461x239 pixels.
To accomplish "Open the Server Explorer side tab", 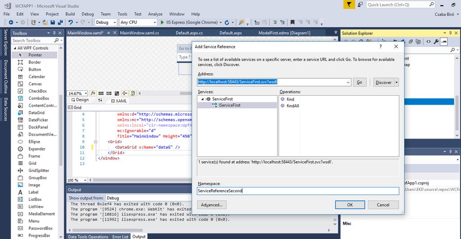I will (x=5, y=42).
